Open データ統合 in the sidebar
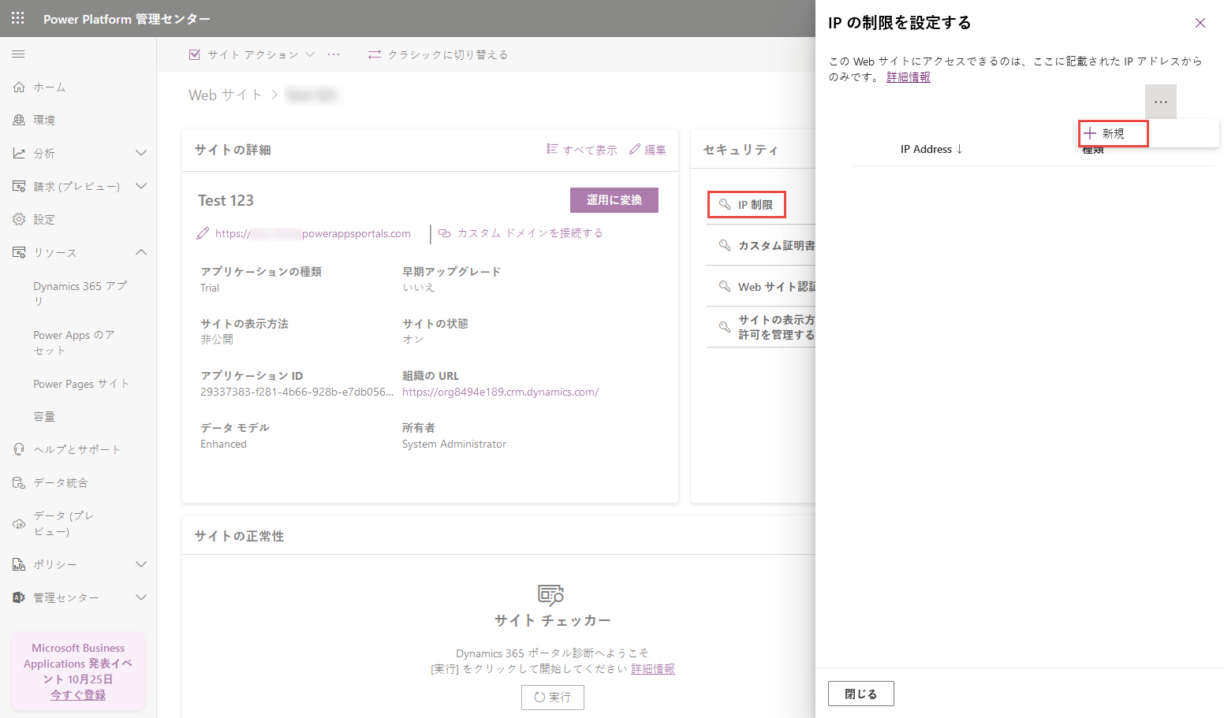This screenshot has width=1224, height=718. [61, 482]
